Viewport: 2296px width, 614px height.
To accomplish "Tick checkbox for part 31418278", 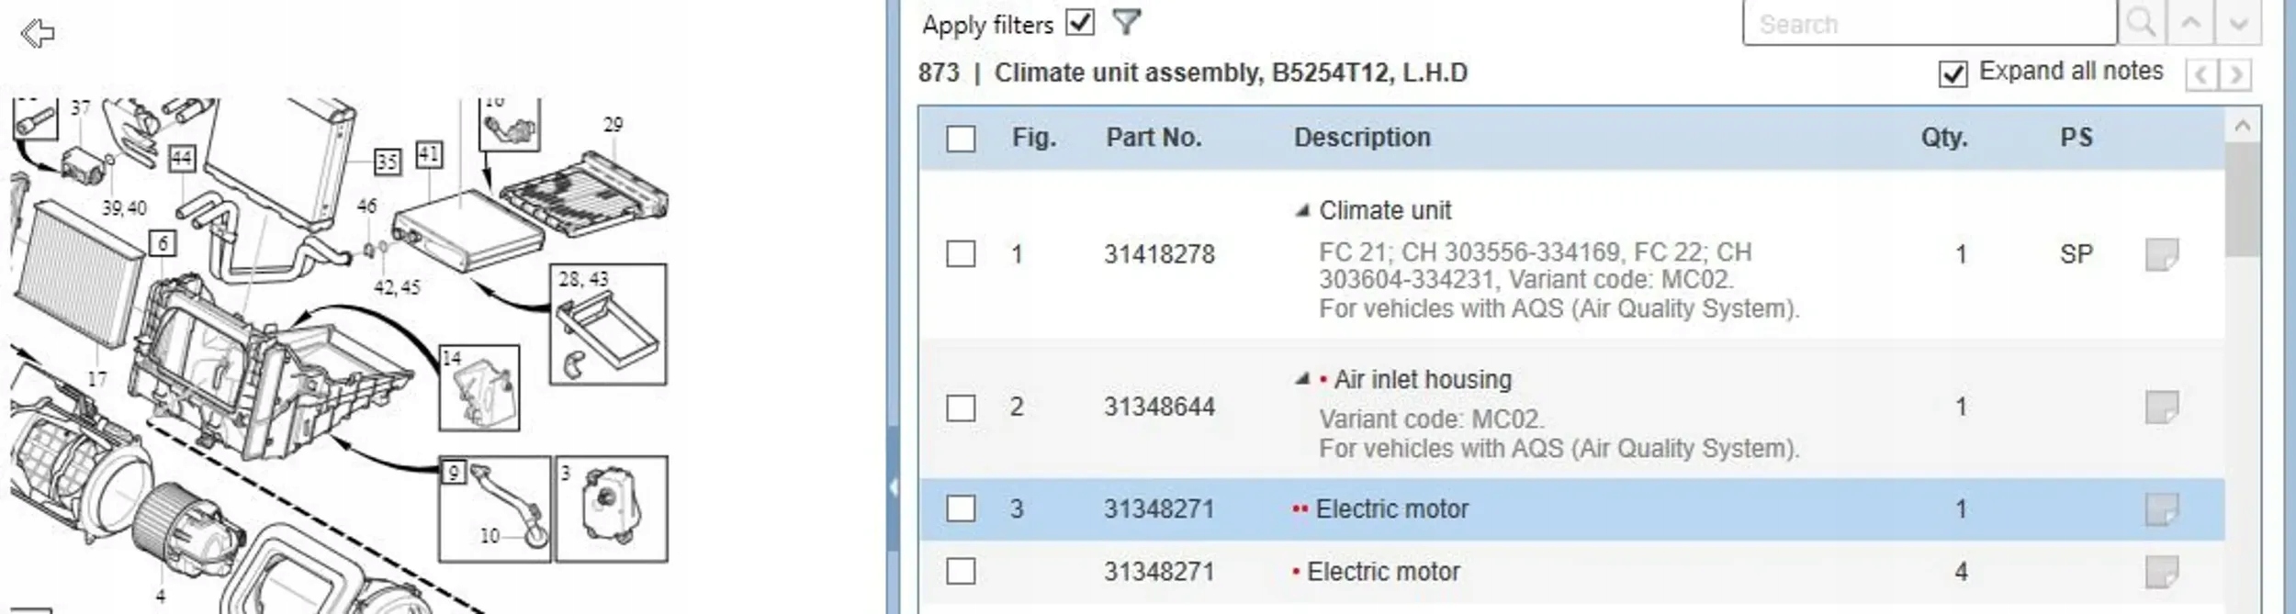I will click(x=961, y=254).
